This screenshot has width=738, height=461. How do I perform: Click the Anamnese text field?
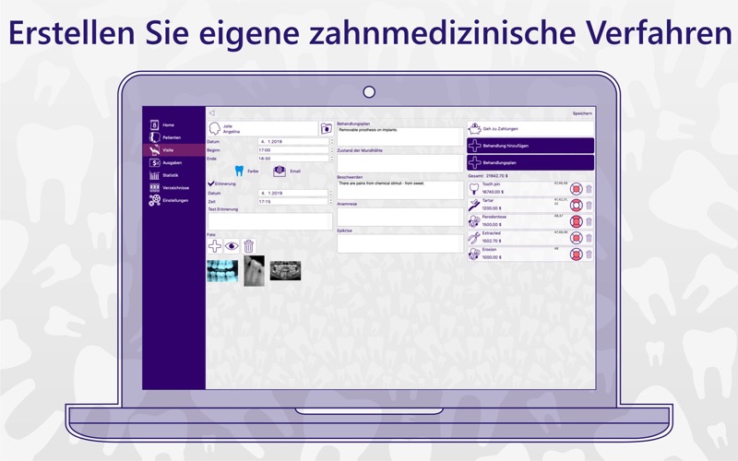point(400,217)
